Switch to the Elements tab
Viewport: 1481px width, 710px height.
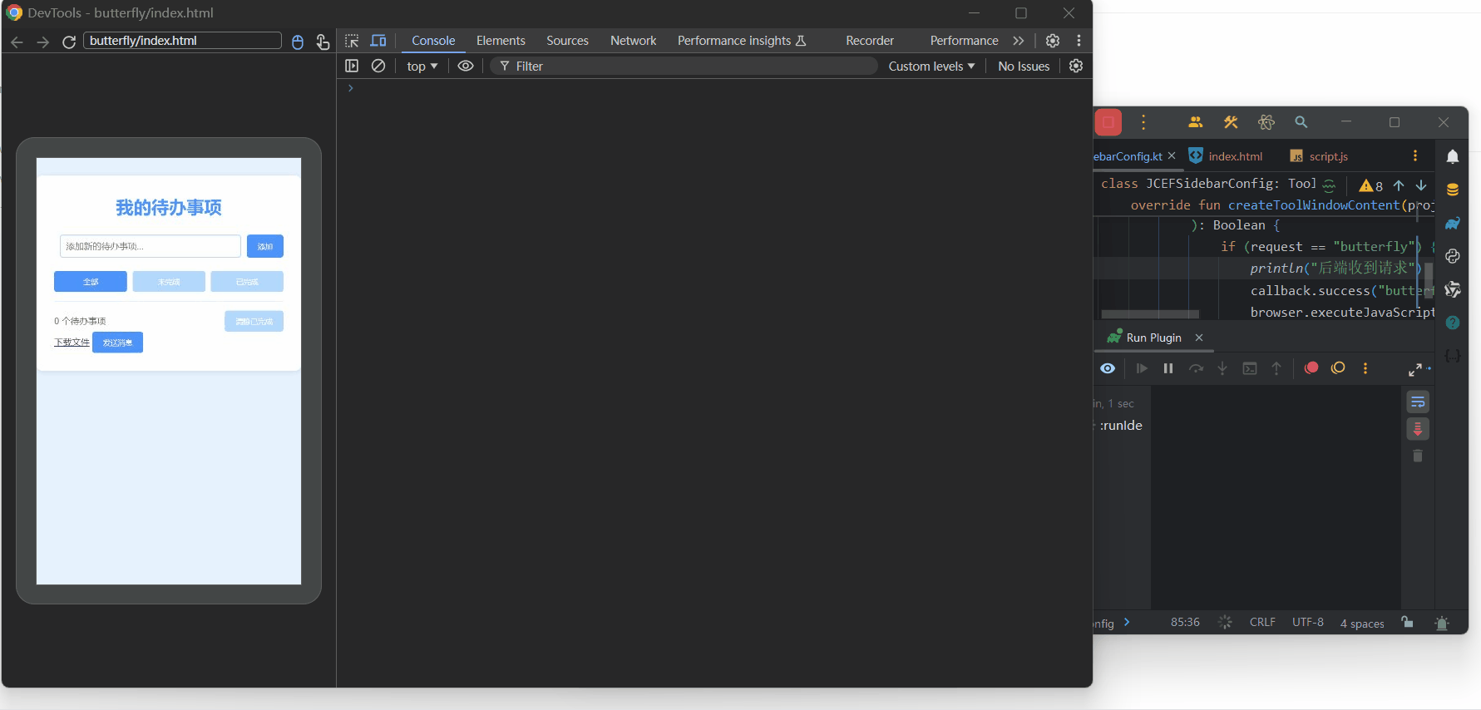click(501, 41)
